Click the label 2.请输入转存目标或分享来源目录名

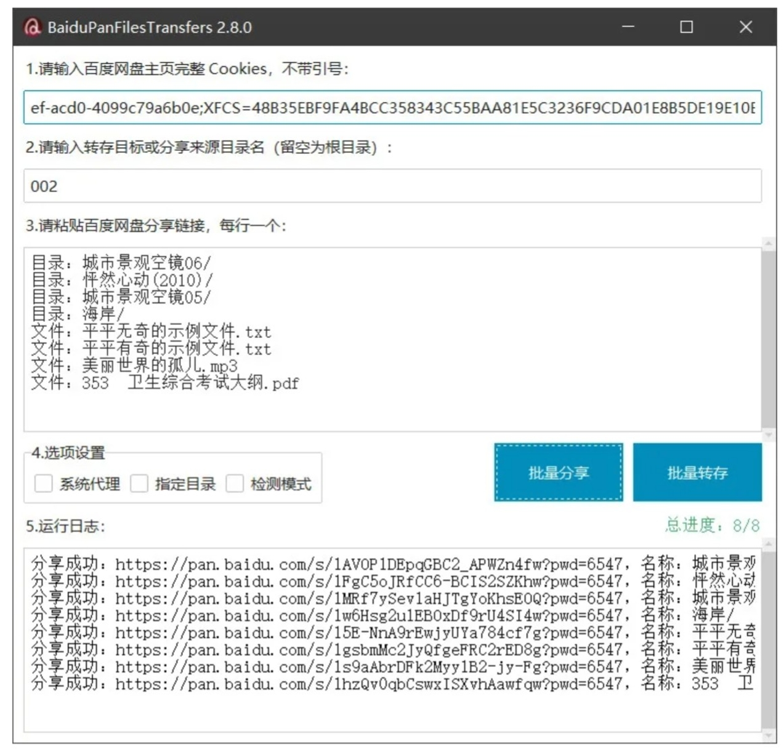tap(209, 148)
